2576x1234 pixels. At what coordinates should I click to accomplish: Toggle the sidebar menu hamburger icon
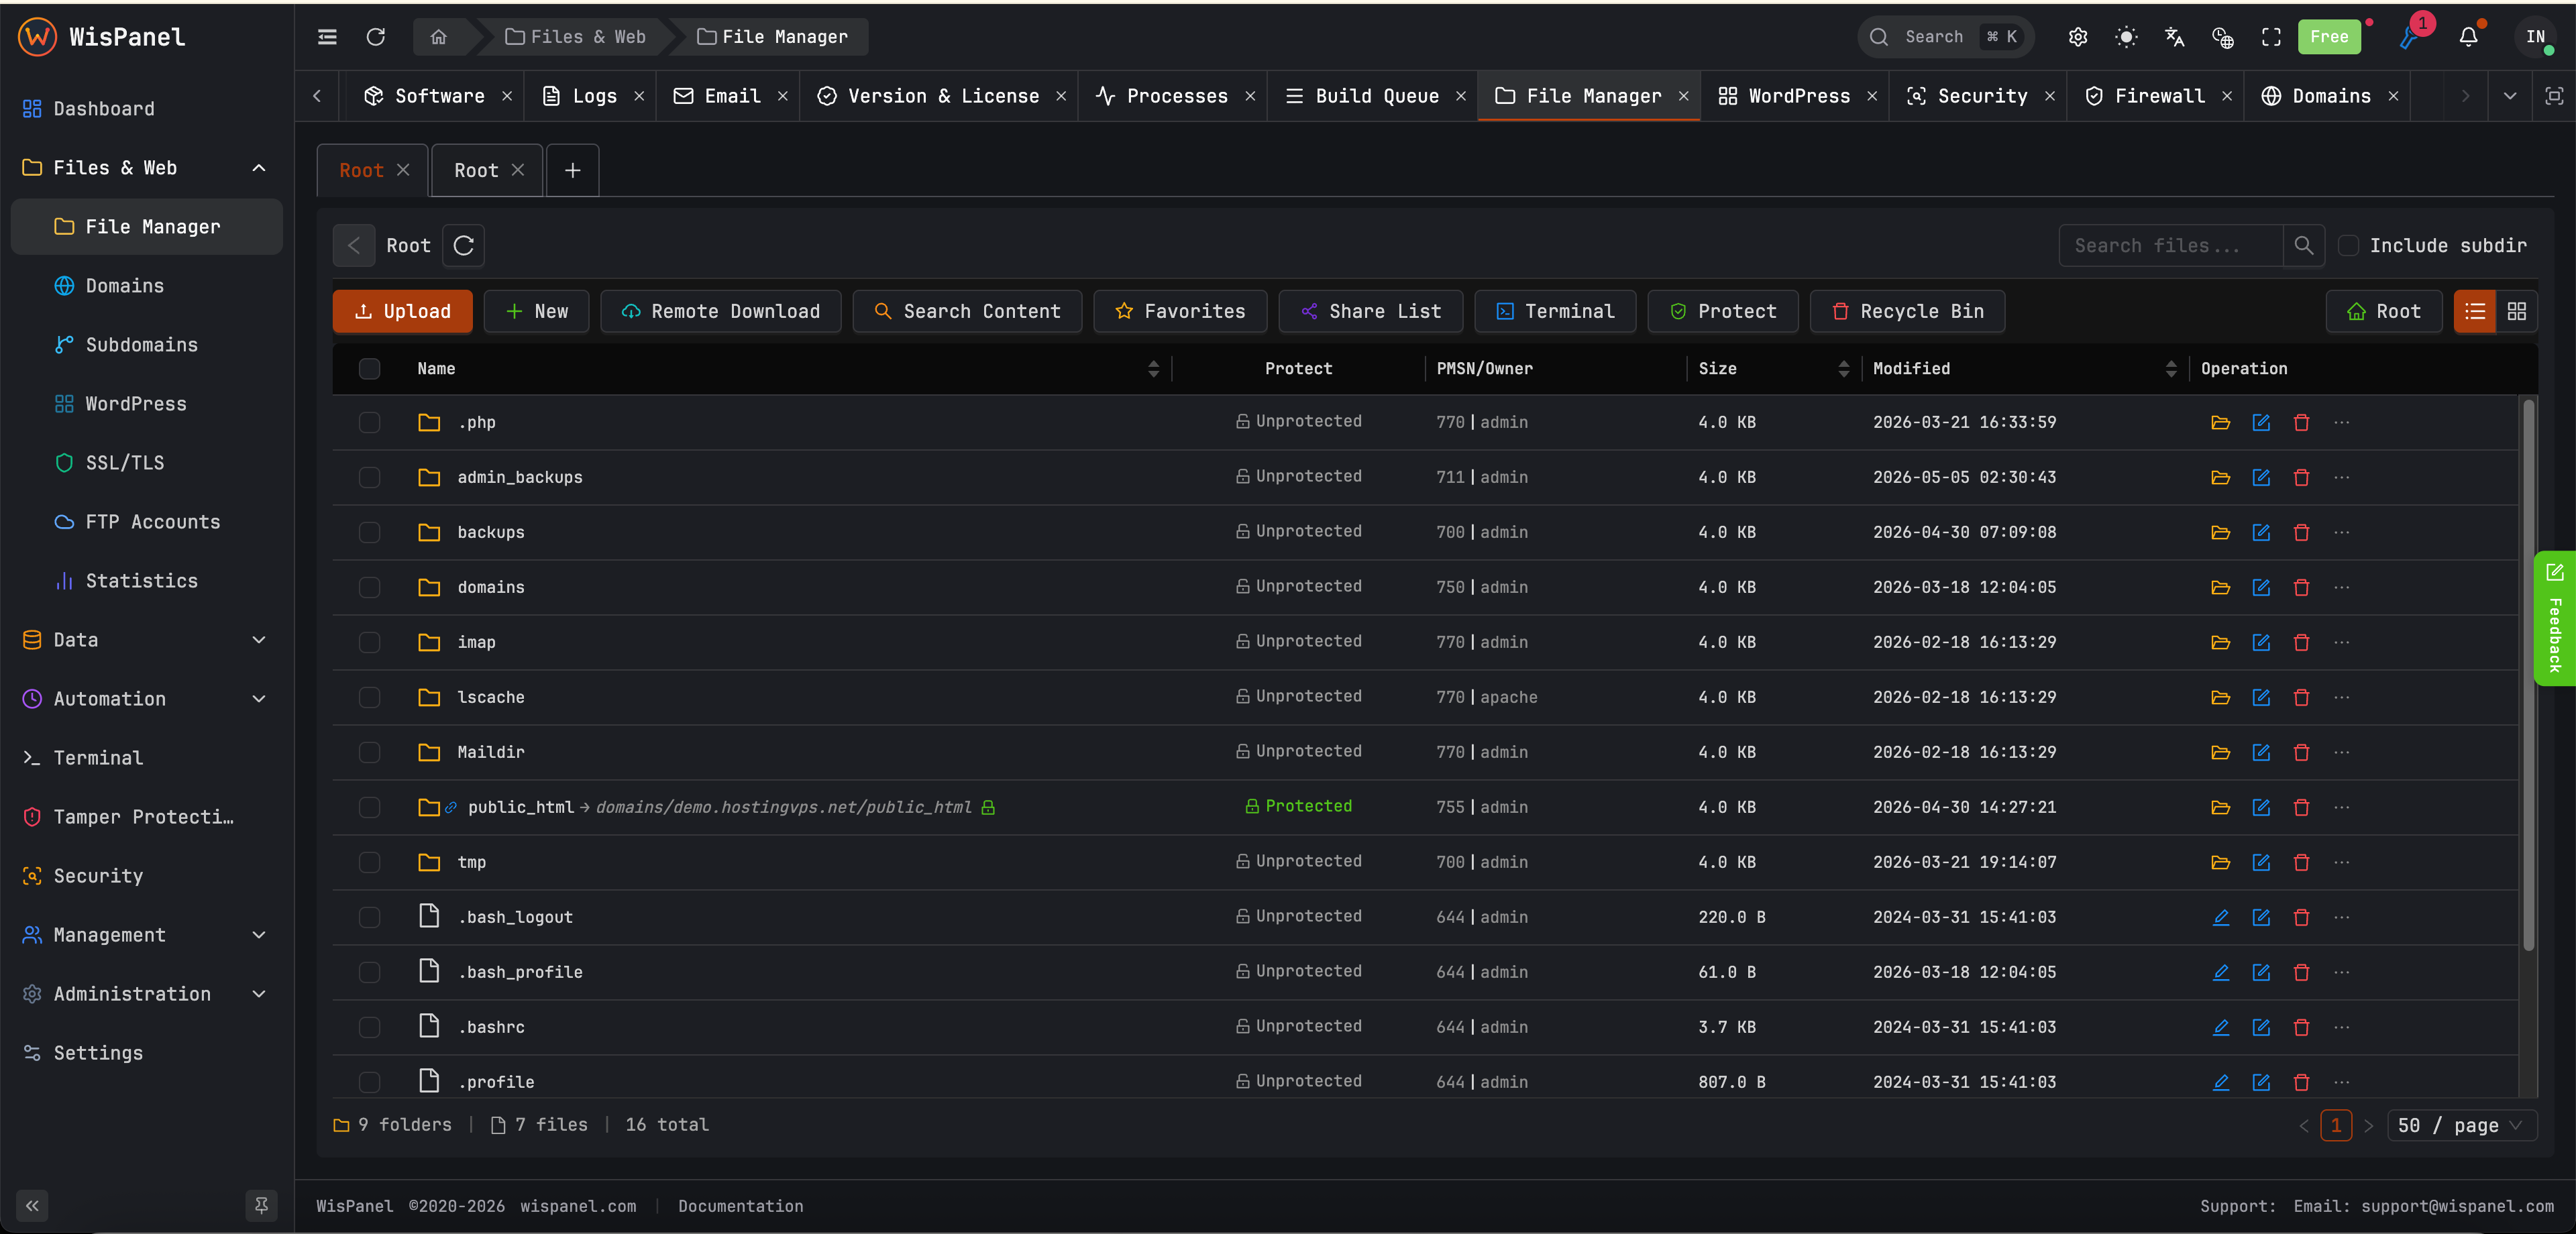click(x=327, y=37)
